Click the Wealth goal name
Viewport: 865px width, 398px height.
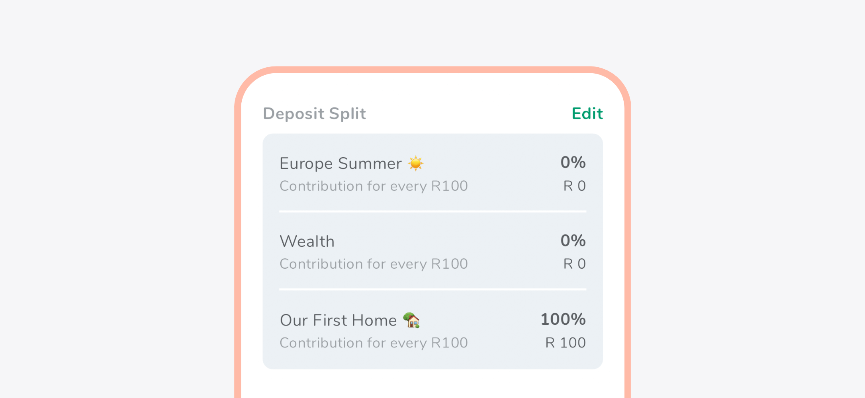tap(307, 241)
